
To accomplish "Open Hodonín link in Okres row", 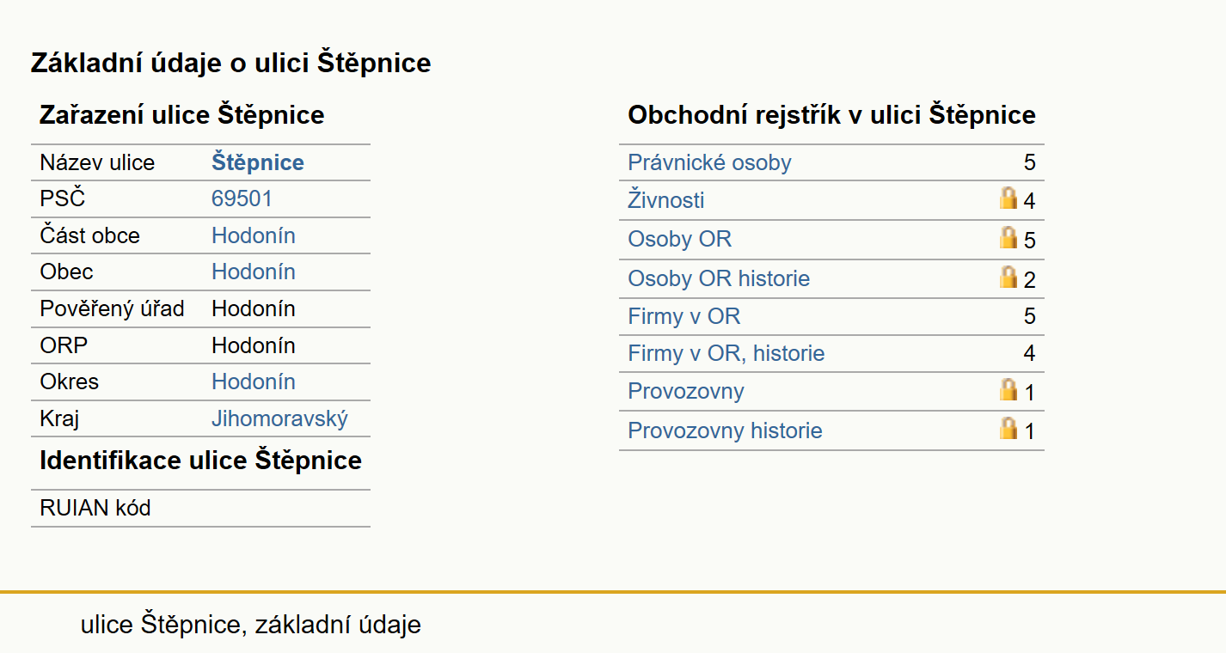I will (x=254, y=381).
